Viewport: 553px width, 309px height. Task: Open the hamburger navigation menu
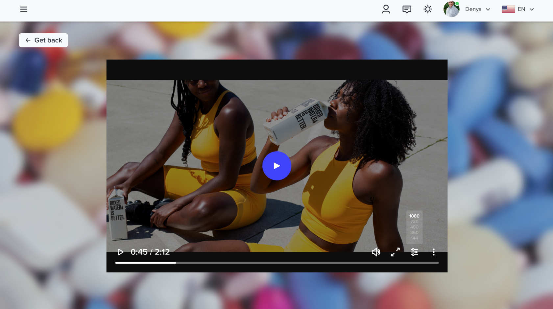24,9
